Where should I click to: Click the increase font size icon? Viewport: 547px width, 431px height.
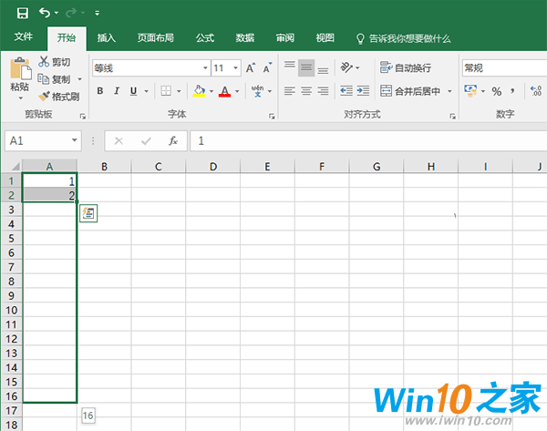coord(251,68)
